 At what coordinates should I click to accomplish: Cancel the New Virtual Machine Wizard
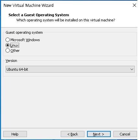[125, 134]
